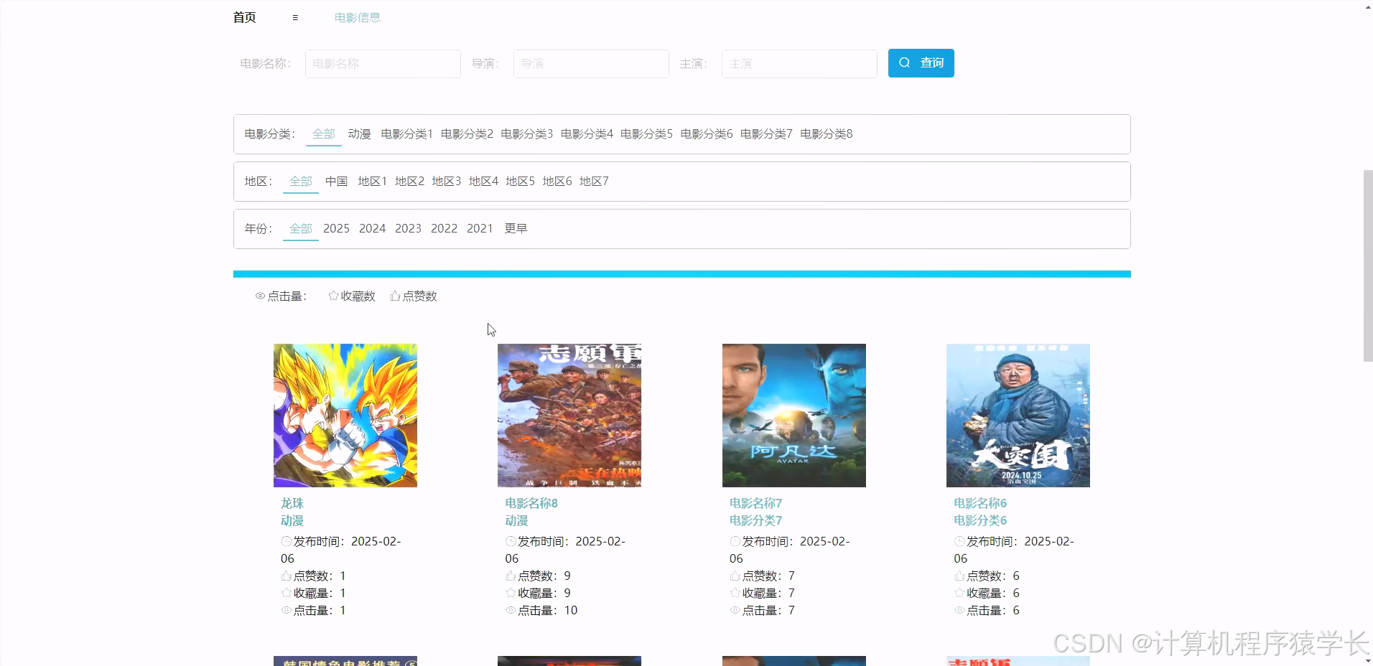The height and width of the screenshot is (666, 1373).
Task: Select 全部 under 地区 filter
Action: pos(300,181)
